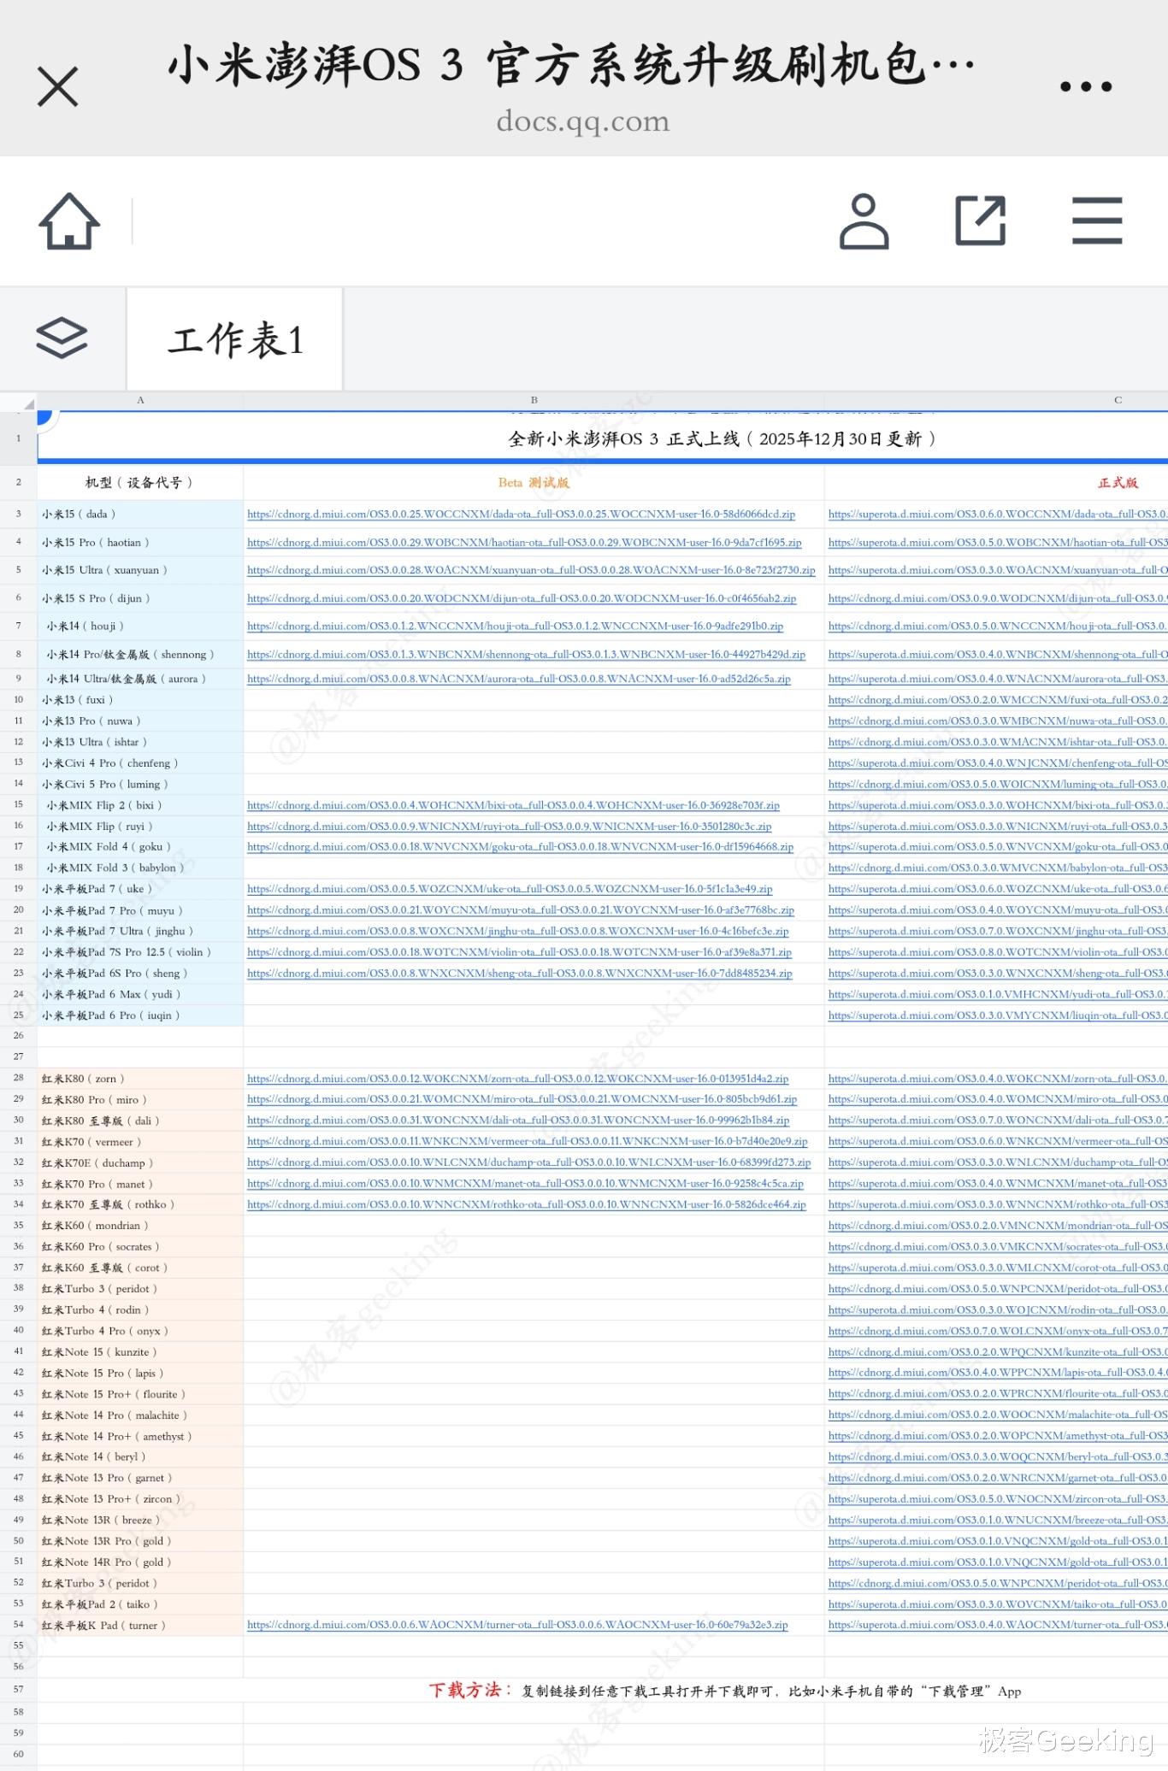The width and height of the screenshot is (1168, 1771).
Task: Select the row 28 header number
Action: pyautogui.click(x=19, y=1078)
